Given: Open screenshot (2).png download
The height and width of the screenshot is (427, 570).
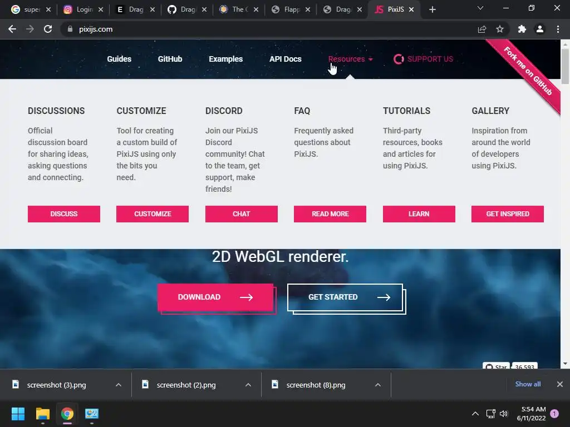Looking at the screenshot, I should click(x=186, y=385).
